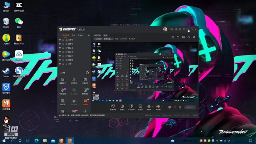
Task: Open the tool settings gear beside the orange item
Action: click(x=88, y=99)
